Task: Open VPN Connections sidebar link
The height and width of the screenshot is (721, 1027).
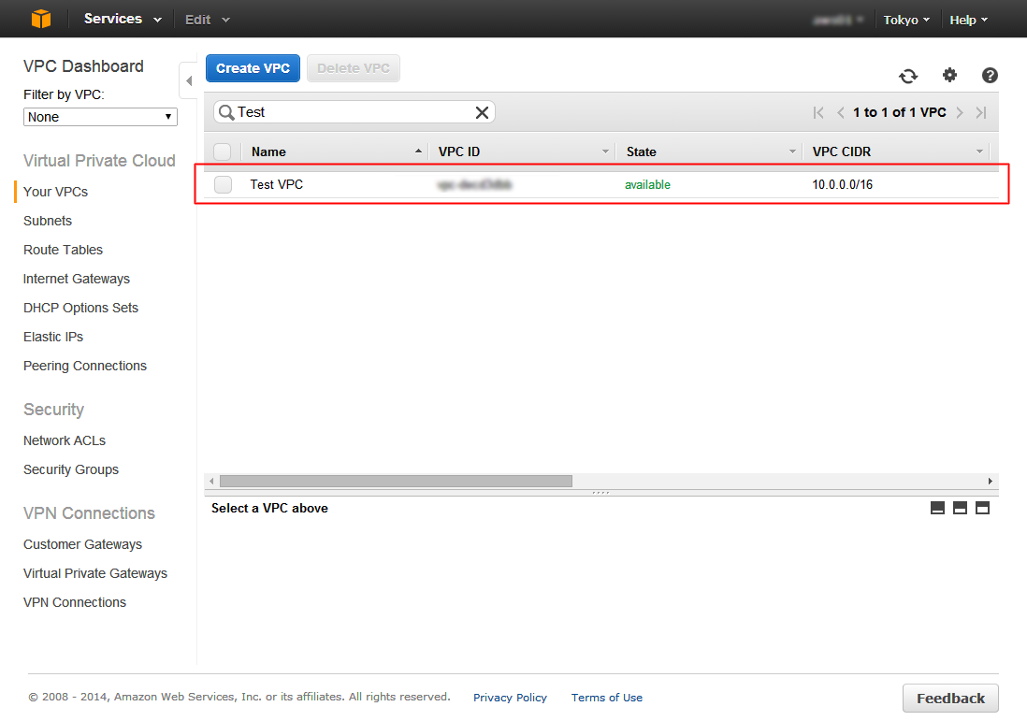Action: click(x=75, y=602)
